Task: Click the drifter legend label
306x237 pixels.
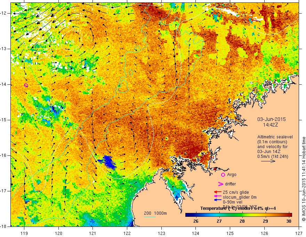Action: (230, 184)
